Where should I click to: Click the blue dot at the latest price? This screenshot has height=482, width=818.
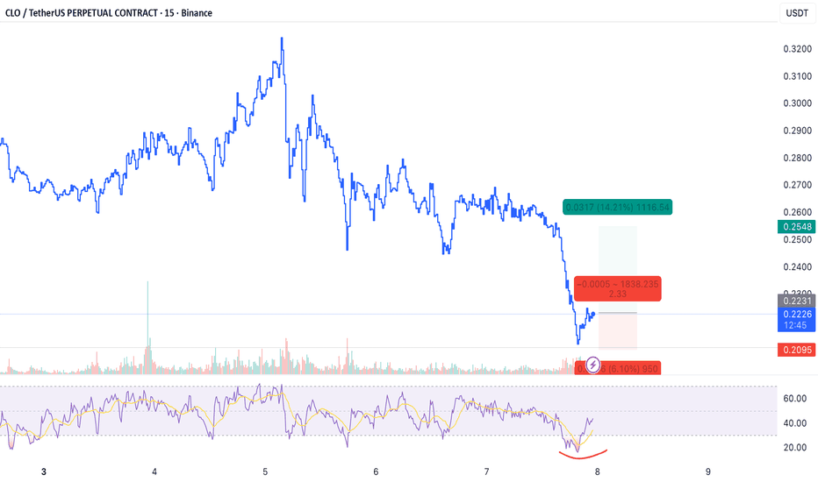point(593,314)
